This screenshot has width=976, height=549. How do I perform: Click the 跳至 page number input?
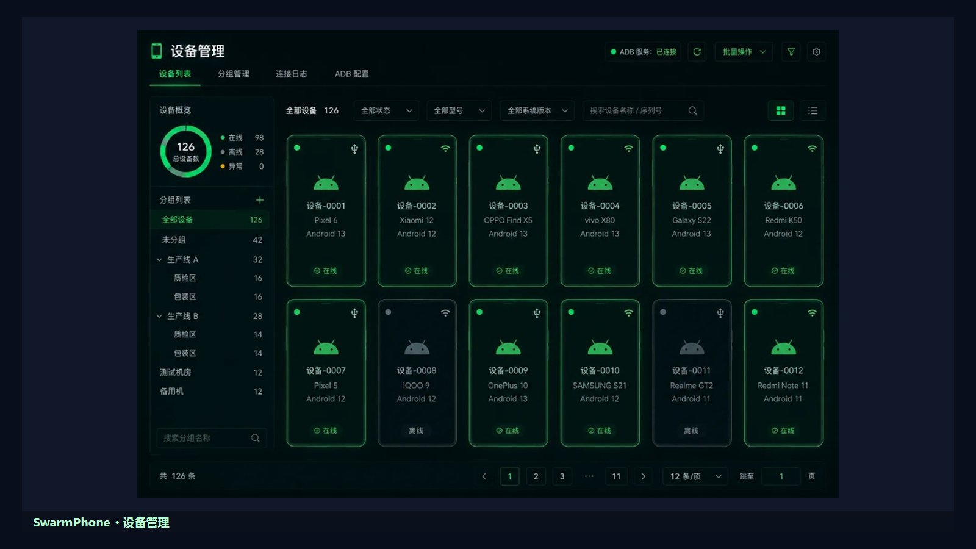click(781, 476)
